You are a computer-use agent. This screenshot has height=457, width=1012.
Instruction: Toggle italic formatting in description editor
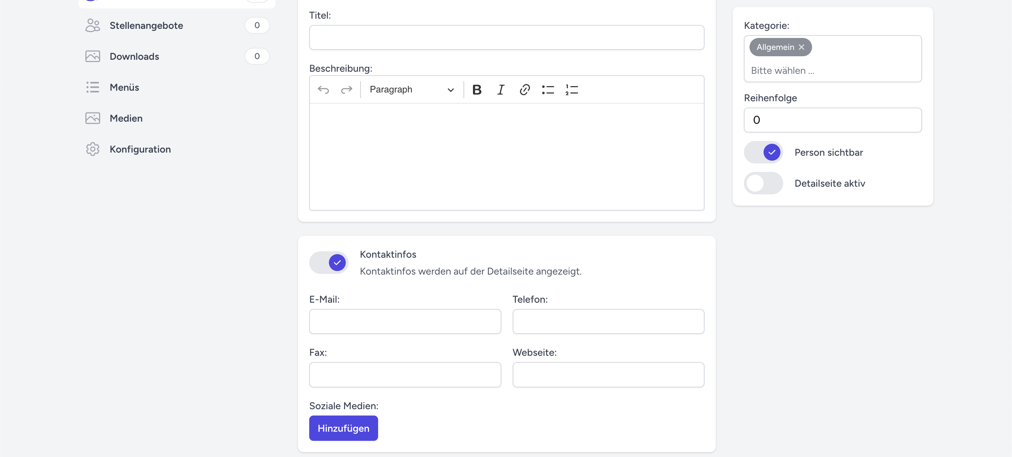coord(500,90)
